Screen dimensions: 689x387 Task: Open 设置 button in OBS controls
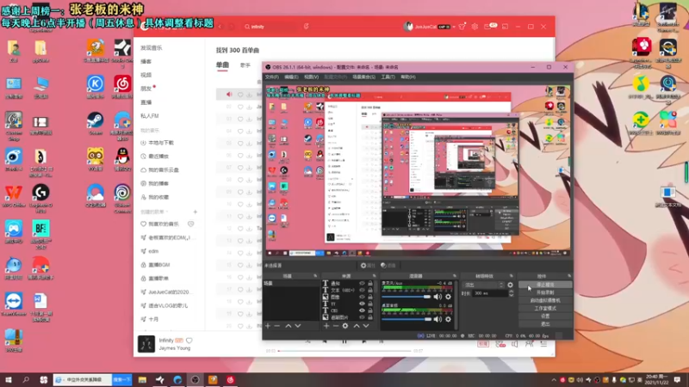(x=545, y=316)
